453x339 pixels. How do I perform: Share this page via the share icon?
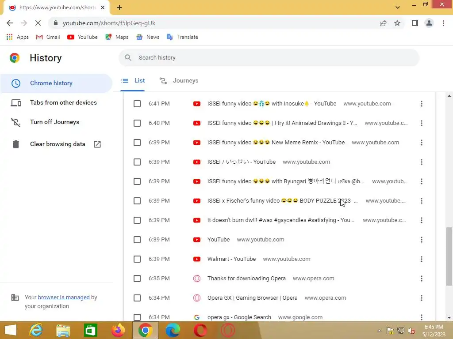[x=383, y=23]
